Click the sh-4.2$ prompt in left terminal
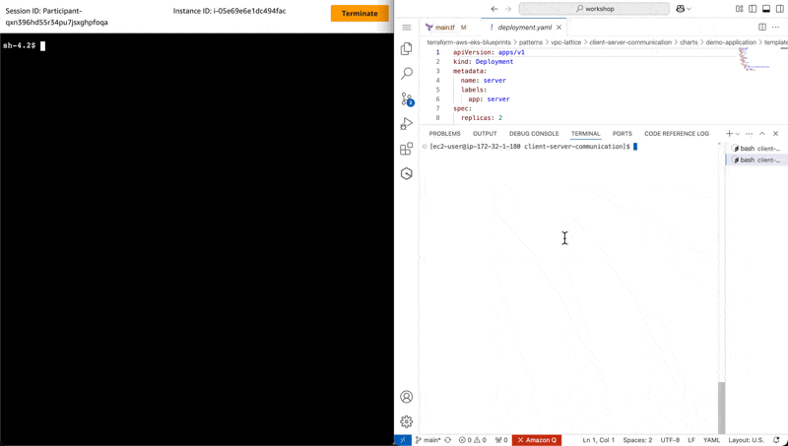This screenshot has height=446, width=788. [19, 45]
